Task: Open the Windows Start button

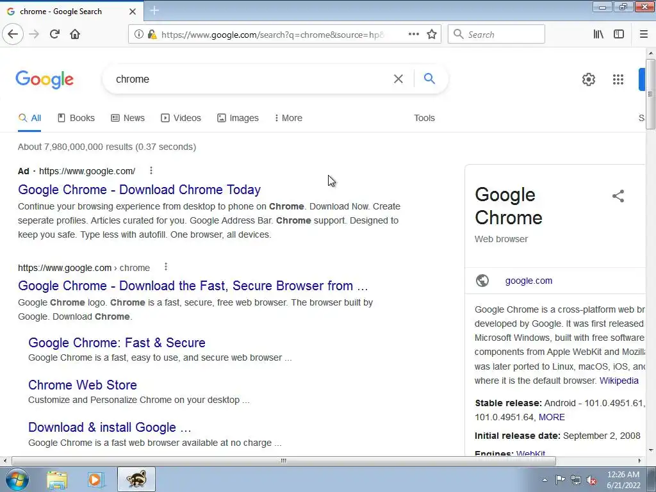Action: point(17,479)
